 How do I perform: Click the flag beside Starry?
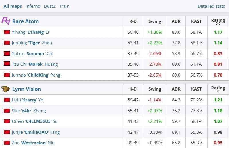pyautogui.click(x=7, y=100)
